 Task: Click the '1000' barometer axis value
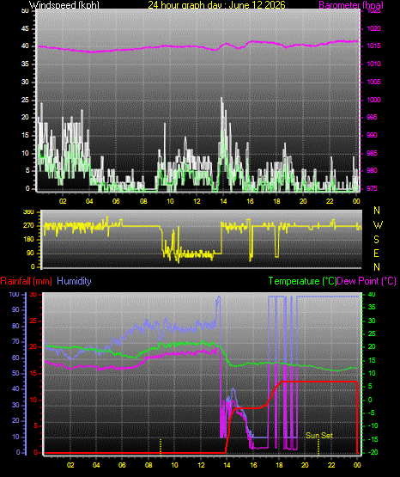[x=373, y=100]
